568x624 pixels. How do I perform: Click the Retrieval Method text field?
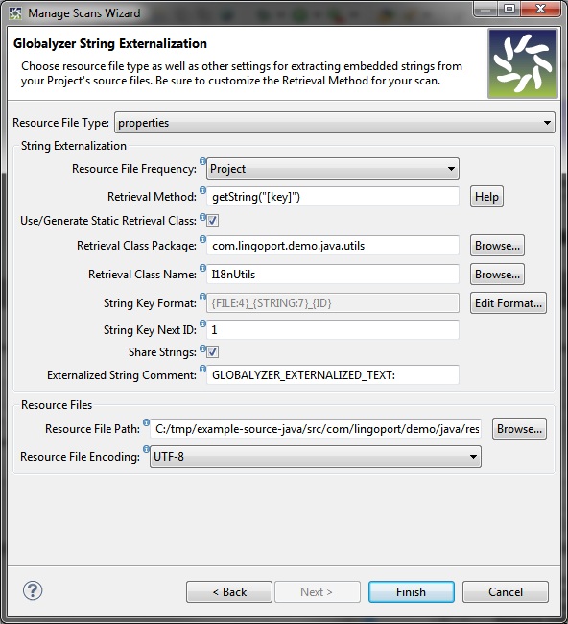click(x=333, y=197)
